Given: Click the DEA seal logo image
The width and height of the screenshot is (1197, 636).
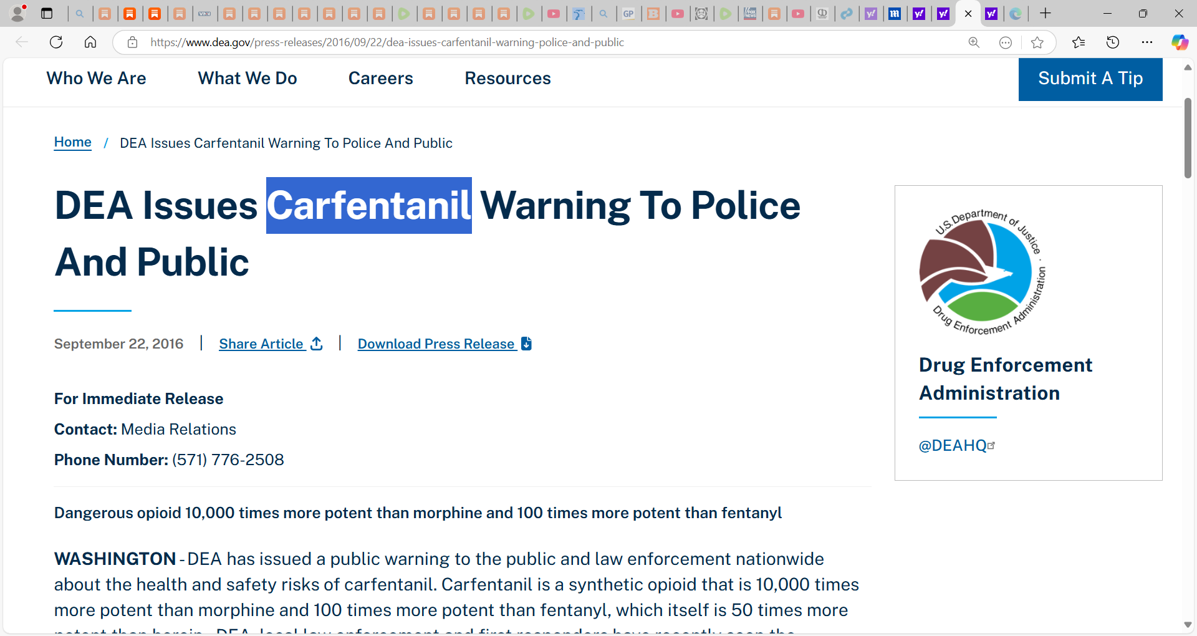Looking at the screenshot, I should point(983,272).
